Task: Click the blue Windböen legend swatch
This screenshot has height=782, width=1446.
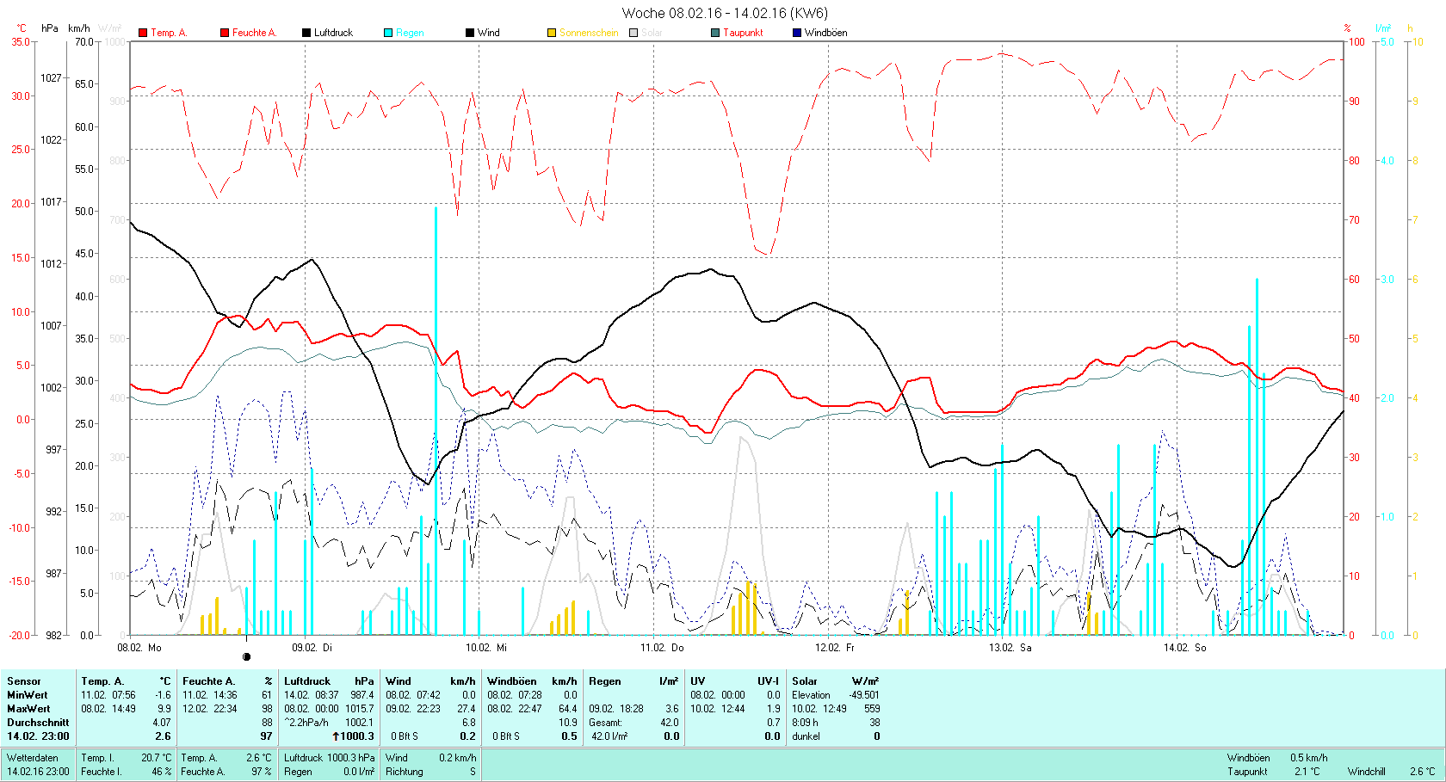Action: [x=797, y=33]
